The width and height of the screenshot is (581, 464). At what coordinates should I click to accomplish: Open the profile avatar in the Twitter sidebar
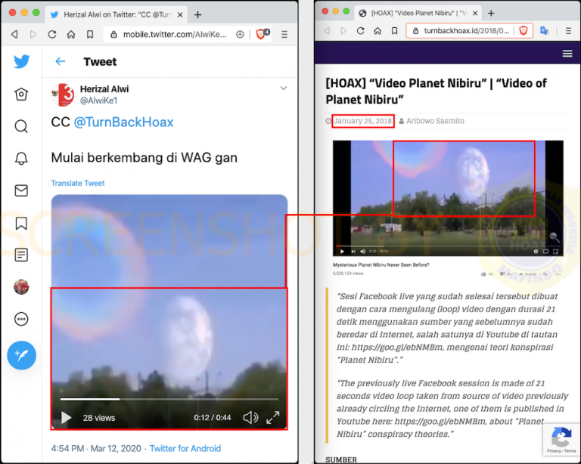pos(21,286)
